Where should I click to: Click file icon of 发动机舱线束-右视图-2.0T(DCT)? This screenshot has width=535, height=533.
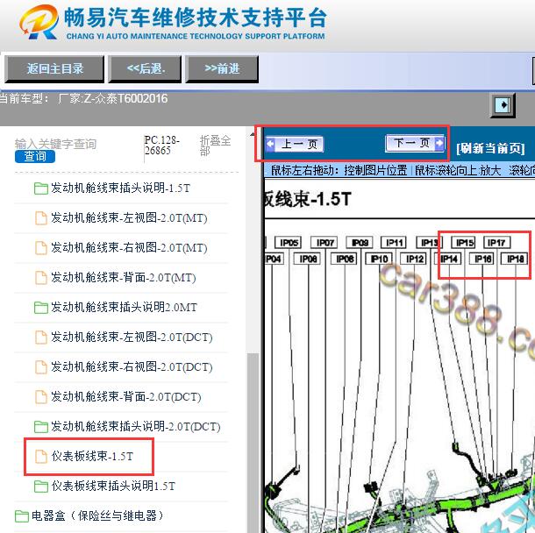[x=41, y=367]
